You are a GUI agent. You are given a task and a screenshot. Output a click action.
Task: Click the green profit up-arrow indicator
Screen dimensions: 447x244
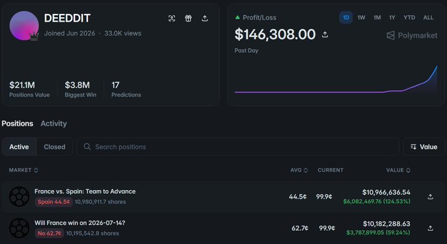(237, 17)
